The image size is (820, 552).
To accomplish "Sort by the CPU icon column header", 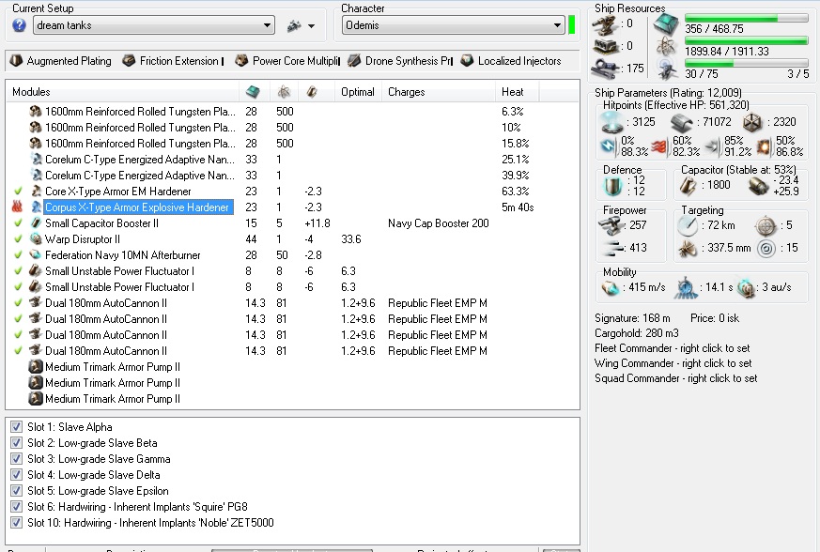I will tap(253, 92).
